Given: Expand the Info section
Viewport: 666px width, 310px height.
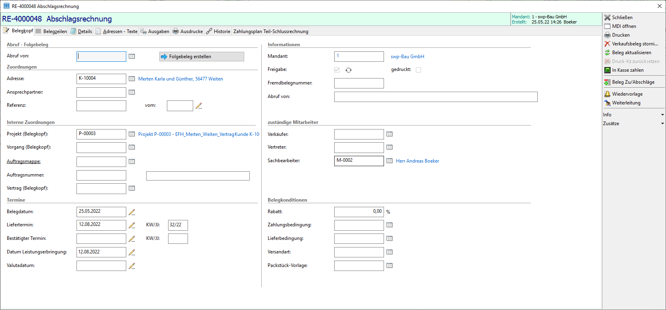Looking at the screenshot, I should coord(634,115).
